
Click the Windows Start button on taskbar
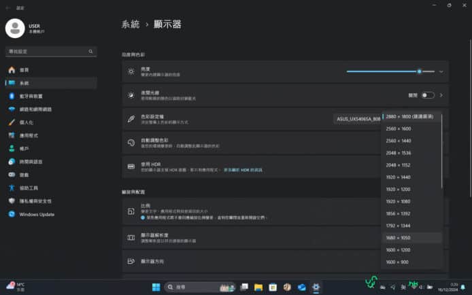(156, 287)
